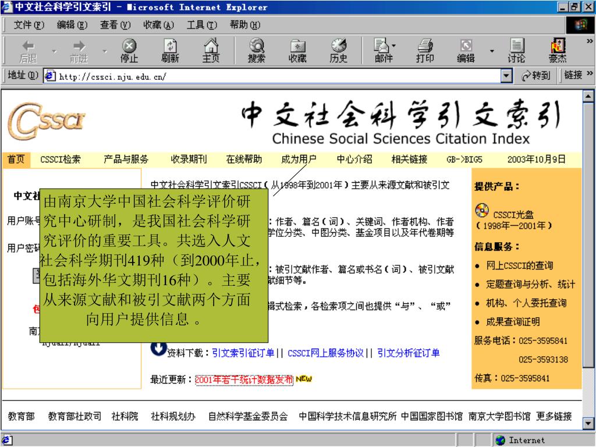Follow the 自然科学基金委员会 footer link
Screen dimensions: 596x447
pyautogui.click(x=248, y=417)
